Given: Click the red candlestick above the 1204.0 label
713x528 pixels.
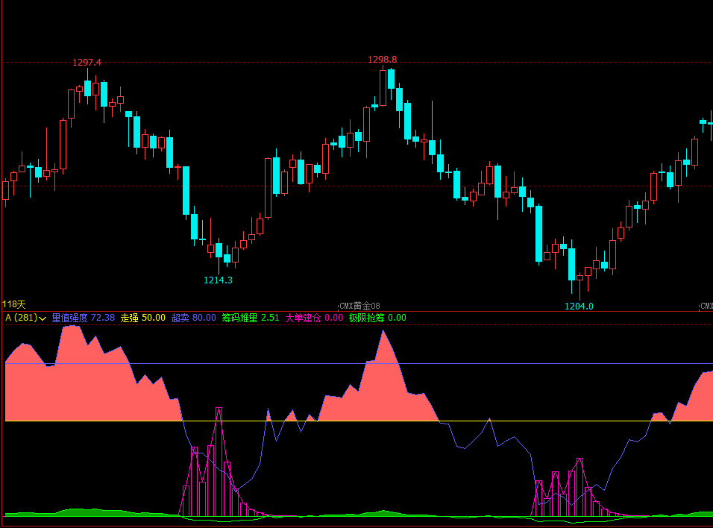Looking at the screenshot, I should (x=579, y=278).
